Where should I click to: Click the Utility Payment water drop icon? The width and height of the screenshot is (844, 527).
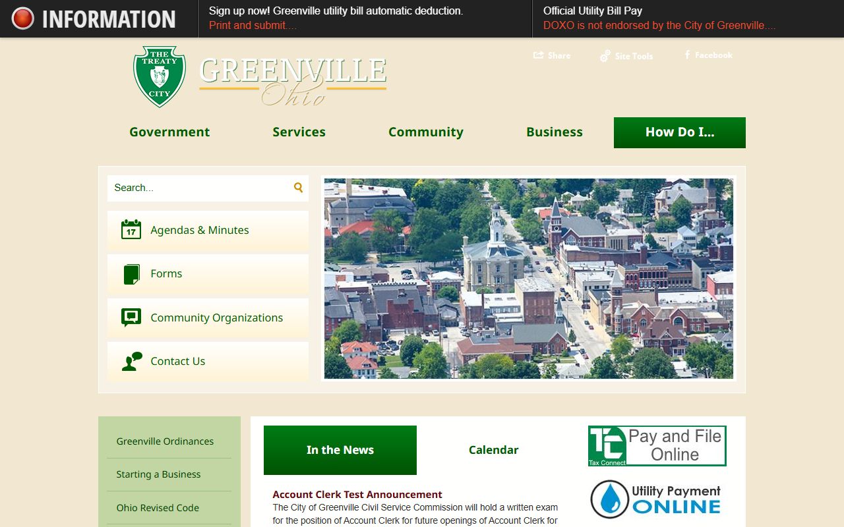[x=609, y=499]
